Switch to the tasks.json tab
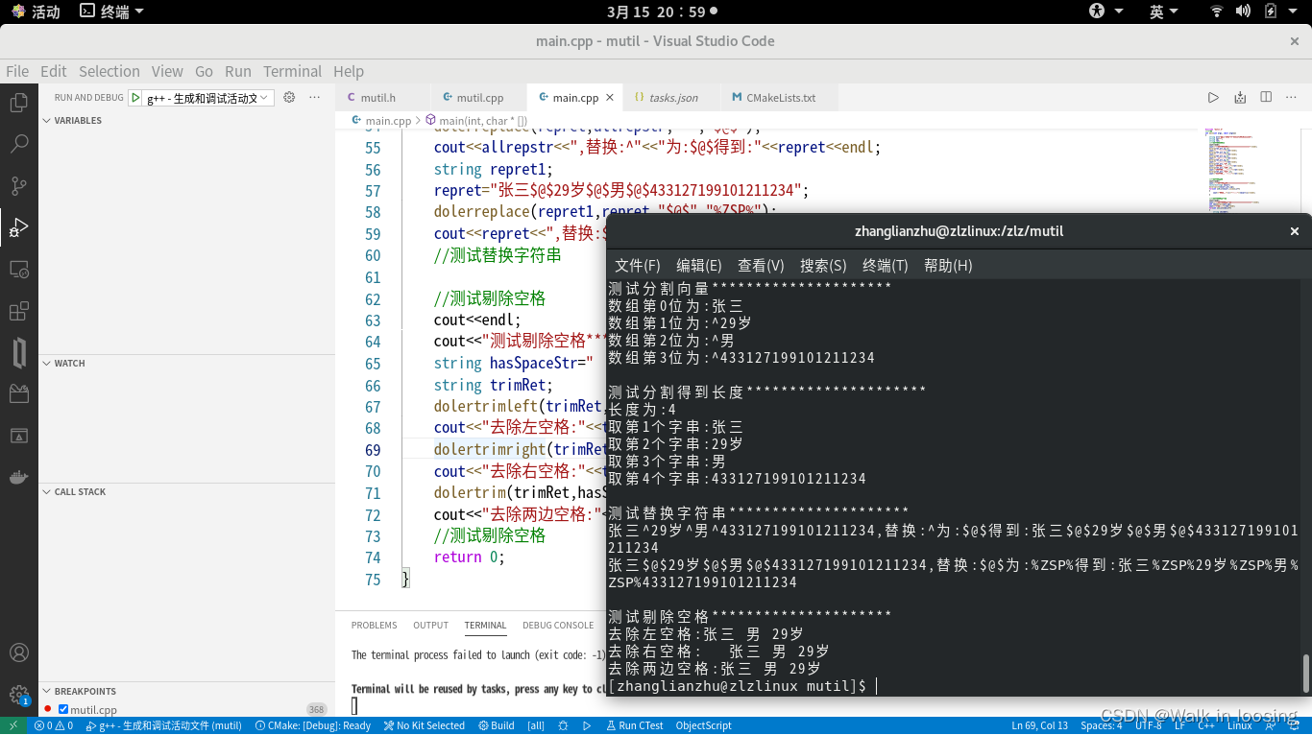Screen dimensions: 1312x735 [673, 98]
